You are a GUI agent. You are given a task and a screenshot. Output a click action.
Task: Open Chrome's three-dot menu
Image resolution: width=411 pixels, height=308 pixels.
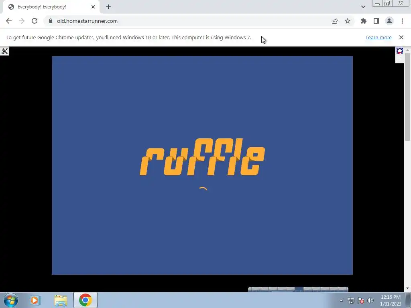(x=402, y=21)
